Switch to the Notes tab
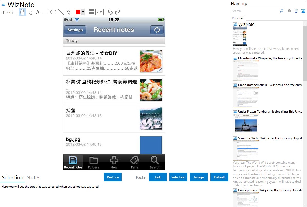 tap(34, 178)
